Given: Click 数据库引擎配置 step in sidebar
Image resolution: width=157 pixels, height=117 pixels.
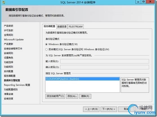Looking at the screenshot, I should 12,81.
